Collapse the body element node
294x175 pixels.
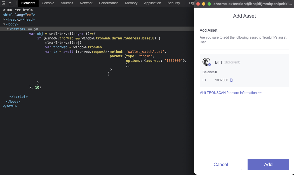coord(4,24)
